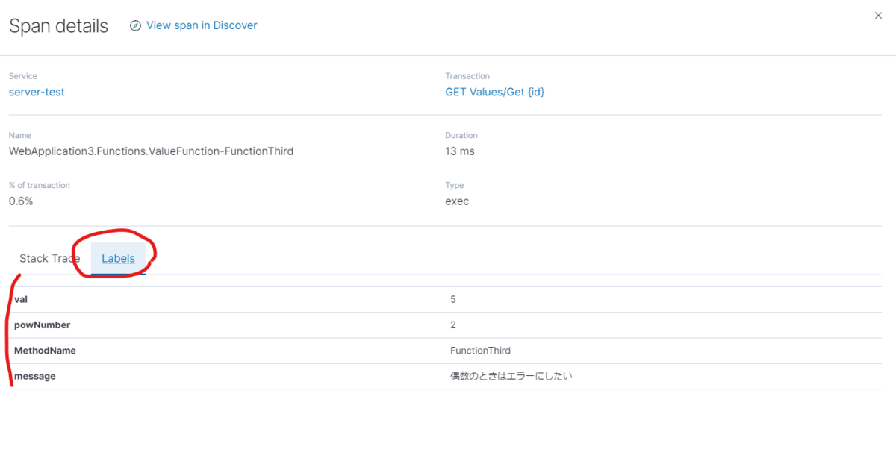Click the Japanese message value text
This screenshot has height=467, width=896.
pyautogui.click(x=511, y=377)
